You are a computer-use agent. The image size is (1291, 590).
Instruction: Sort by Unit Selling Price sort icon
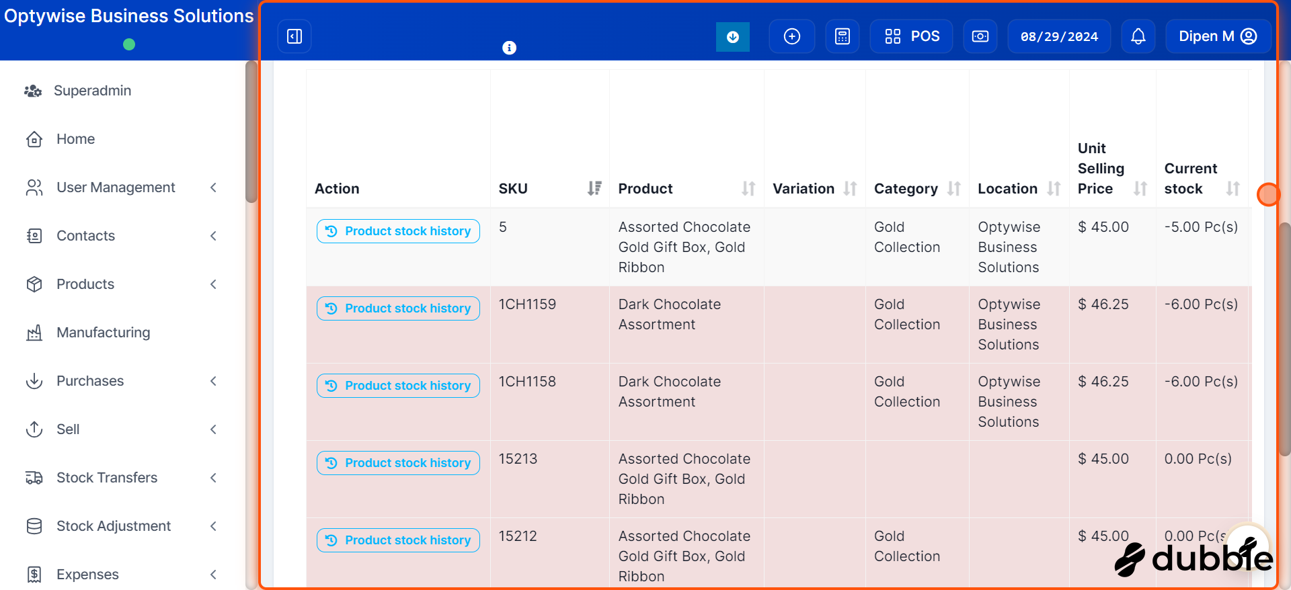pos(1140,189)
